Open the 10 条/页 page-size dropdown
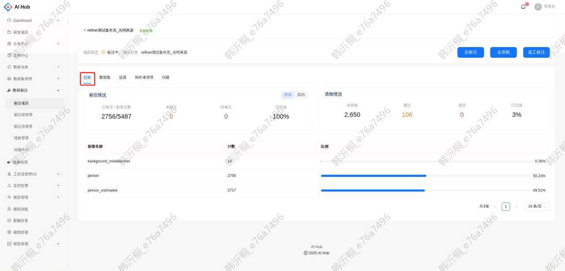 pyautogui.click(x=537, y=206)
